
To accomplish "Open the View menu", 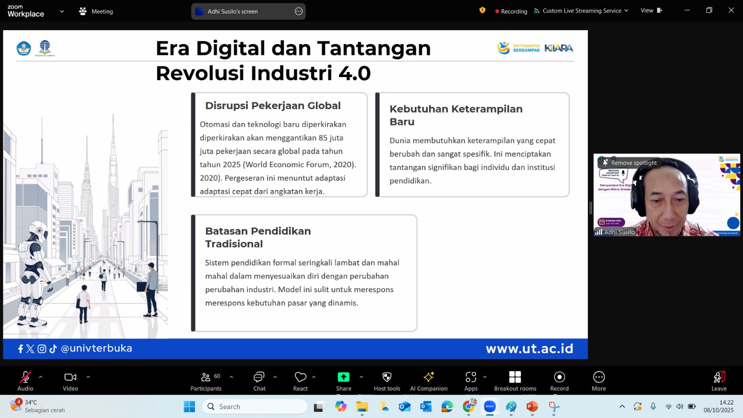I will (x=651, y=11).
